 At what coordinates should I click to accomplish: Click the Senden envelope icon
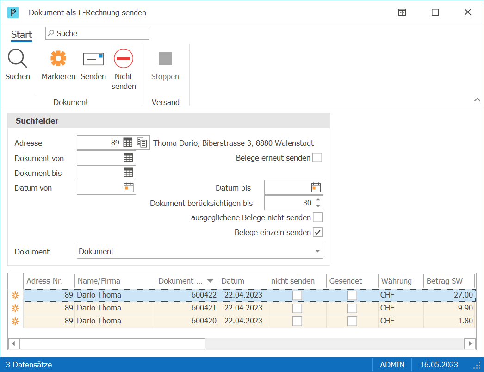click(93, 59)
